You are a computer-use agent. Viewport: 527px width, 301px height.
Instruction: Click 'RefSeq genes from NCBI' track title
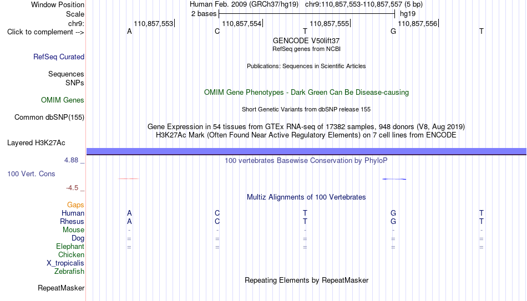click(x=307, y=49)
